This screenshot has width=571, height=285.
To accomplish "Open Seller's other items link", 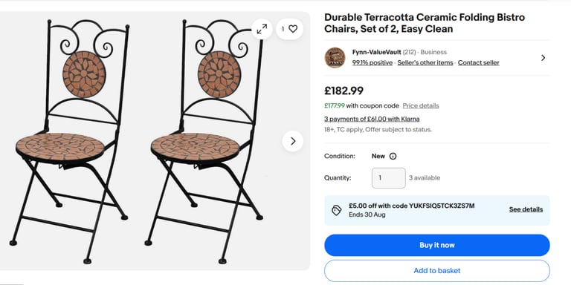I will (425, 62).
